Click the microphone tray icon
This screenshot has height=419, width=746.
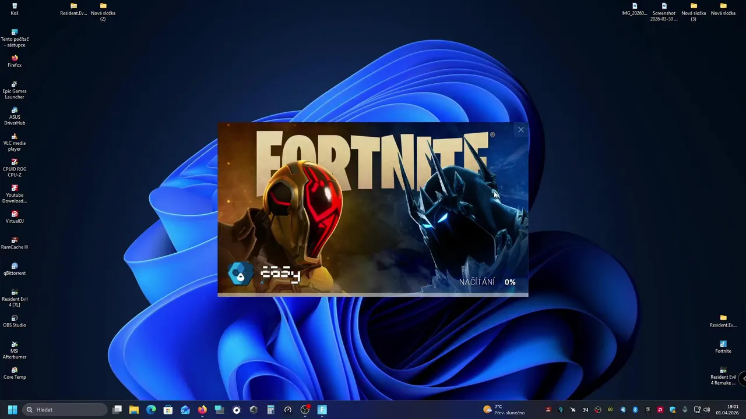pos(685,410)
